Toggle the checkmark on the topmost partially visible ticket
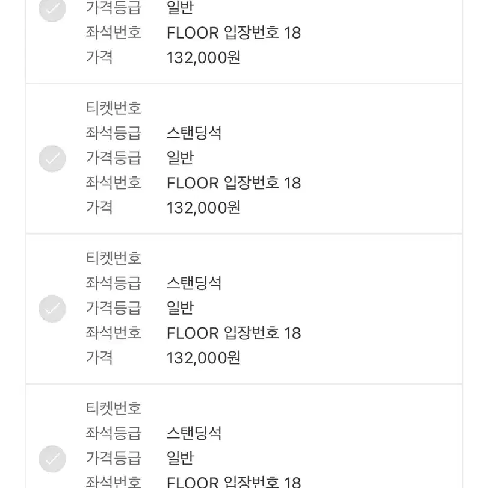 pyautogui.click(x=52, y=10)
